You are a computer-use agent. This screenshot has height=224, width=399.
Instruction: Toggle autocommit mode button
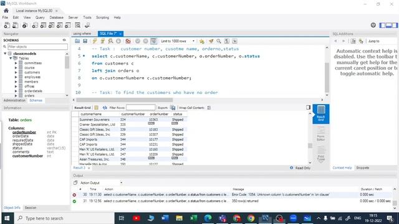pos(153,41)
